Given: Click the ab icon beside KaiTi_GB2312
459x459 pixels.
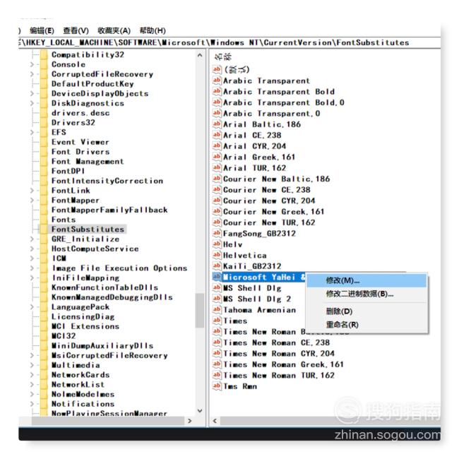Looking at the screenshot, I should (217, 266).
